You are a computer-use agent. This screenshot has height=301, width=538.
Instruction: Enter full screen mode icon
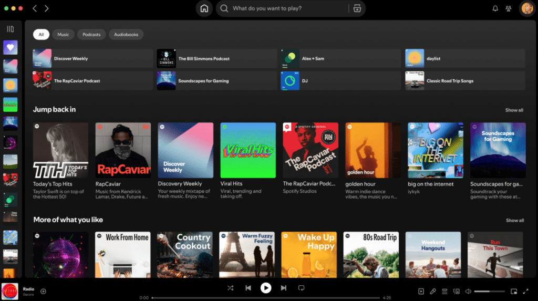tap(525, 292)
